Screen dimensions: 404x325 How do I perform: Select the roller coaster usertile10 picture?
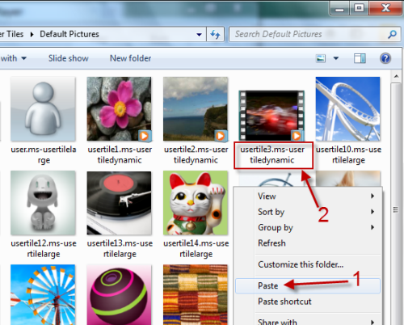[x=348, y=109]
